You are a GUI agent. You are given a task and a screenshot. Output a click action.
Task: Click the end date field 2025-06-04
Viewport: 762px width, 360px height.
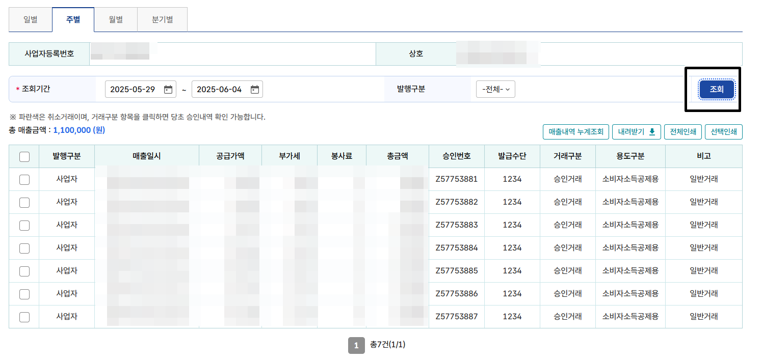click(227, 90)
